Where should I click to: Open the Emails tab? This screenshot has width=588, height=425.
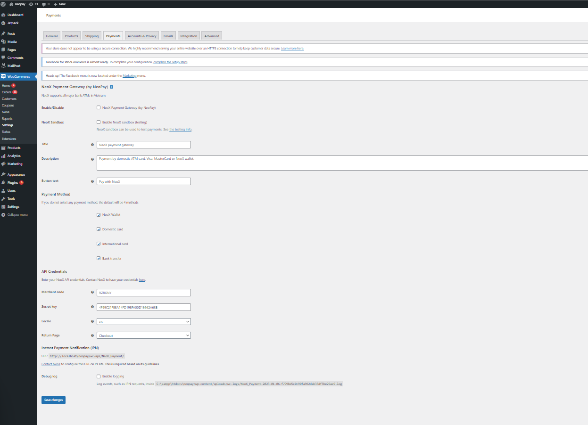pos(168,36)
